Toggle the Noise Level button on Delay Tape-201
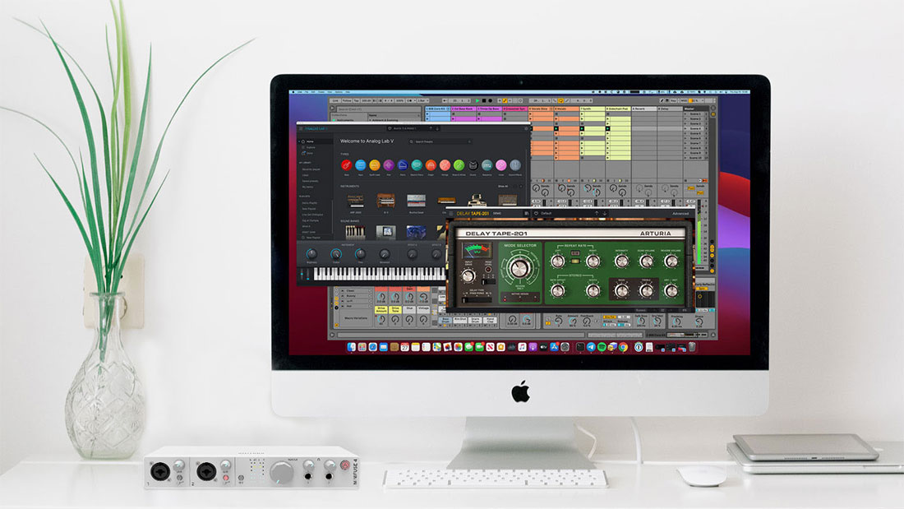This screenshot has width=904, height=509. tap(488, 270)
